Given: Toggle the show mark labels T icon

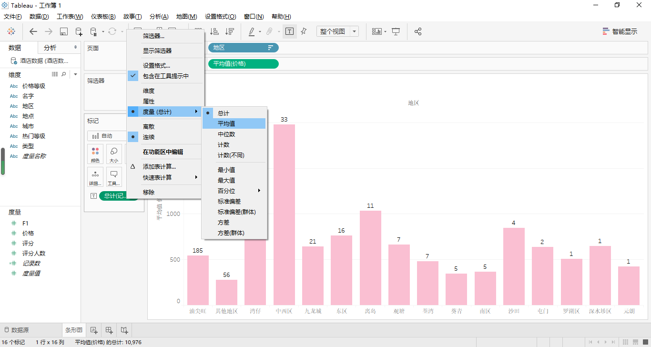Looking at the screenshot, I should tap(289, 31).
